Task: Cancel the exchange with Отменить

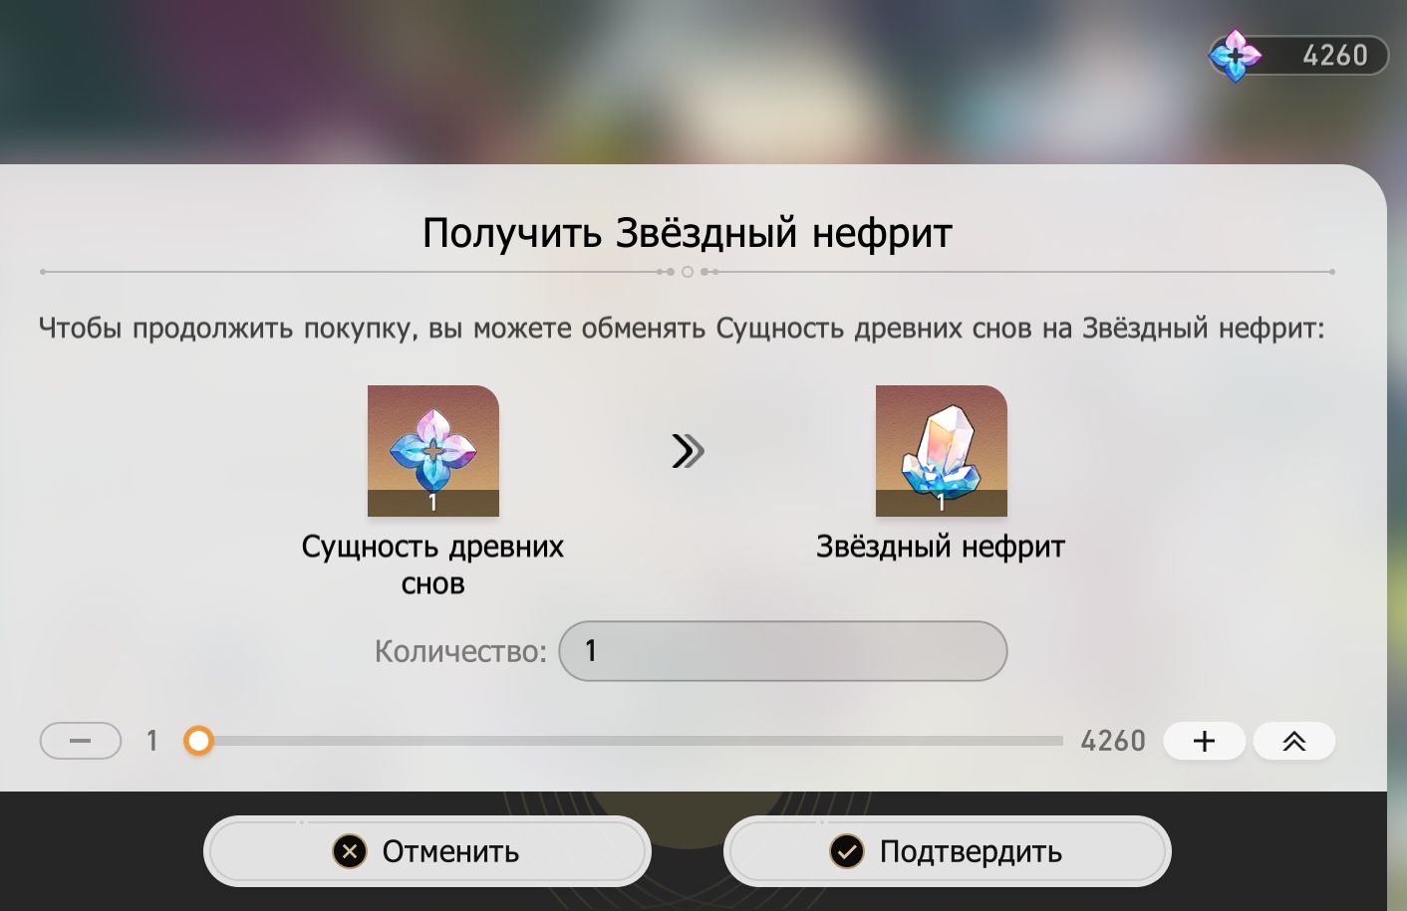Action: 427,851
